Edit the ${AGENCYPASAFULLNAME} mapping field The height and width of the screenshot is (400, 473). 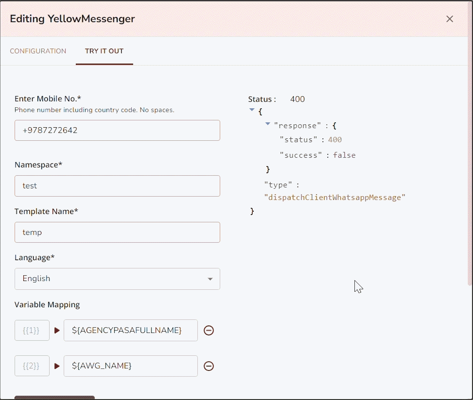pos(130,331)
